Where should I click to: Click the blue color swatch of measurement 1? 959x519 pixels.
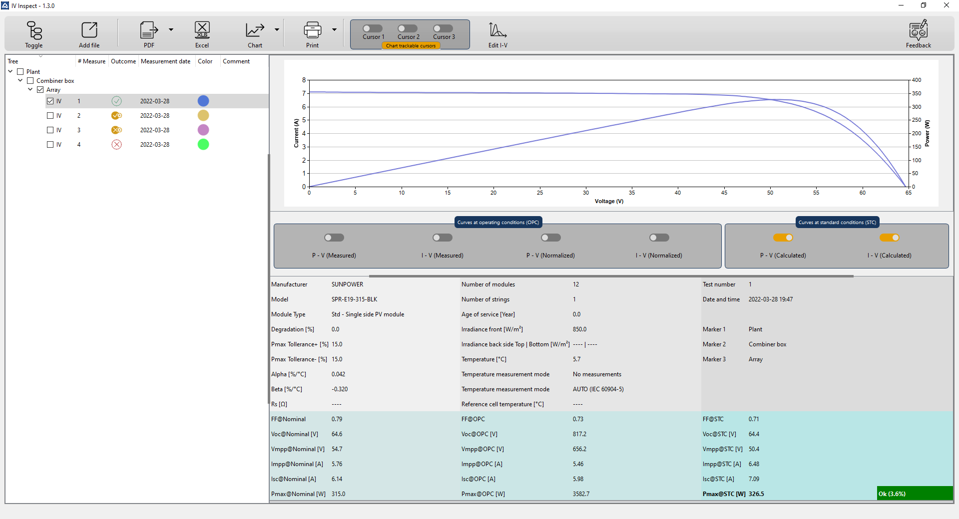(x=203, y=101)
